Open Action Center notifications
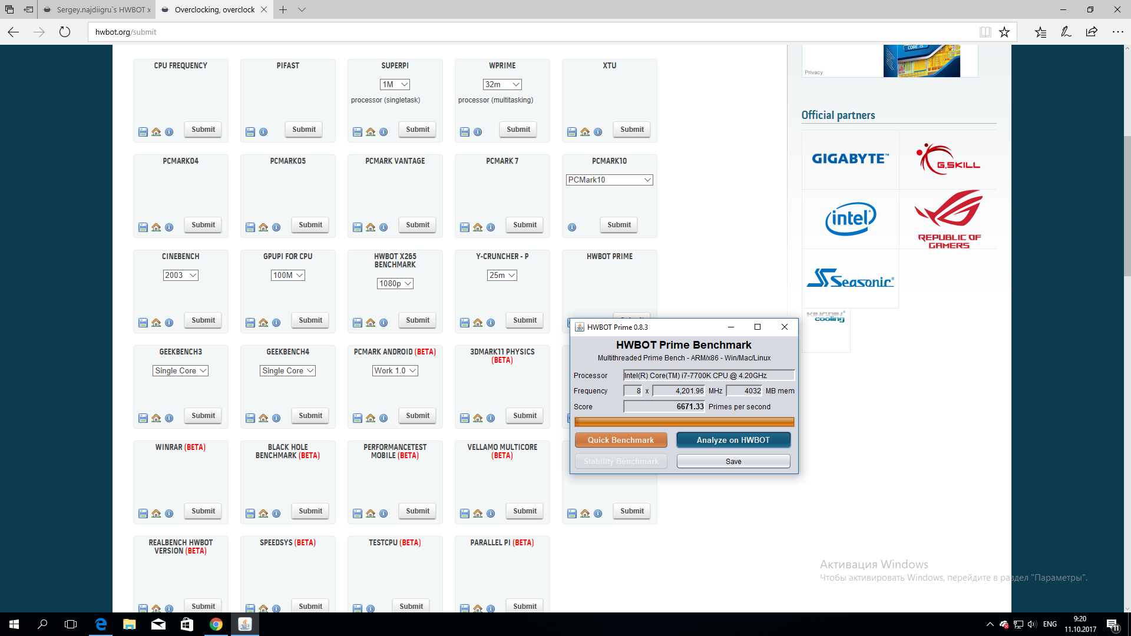The height and width of the screenshot is (636, 1131). [x=1113, y=624]
